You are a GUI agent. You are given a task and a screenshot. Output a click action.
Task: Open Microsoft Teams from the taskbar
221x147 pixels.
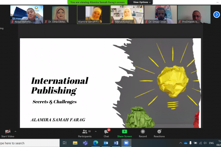pos(85,143)
